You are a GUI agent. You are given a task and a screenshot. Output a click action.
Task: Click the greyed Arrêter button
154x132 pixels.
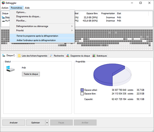tap(85, 122)
